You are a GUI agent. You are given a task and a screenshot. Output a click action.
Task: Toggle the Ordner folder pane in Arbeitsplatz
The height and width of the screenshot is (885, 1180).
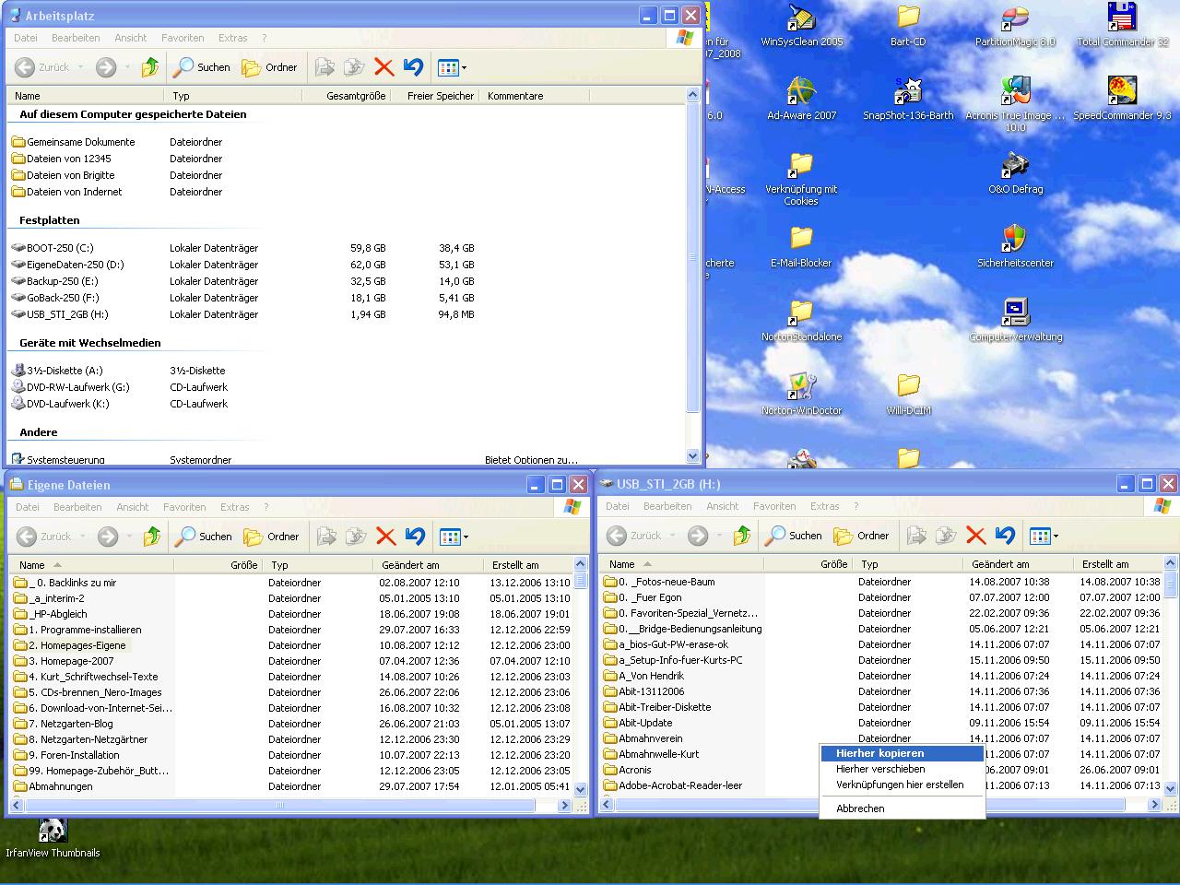pyautogui.click(x=269, y=67)
